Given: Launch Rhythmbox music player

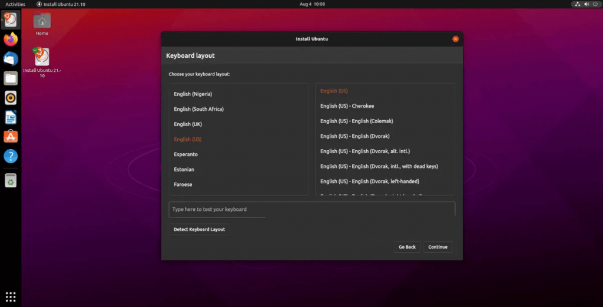Looking at the screenshot, I should pos(11,98).
